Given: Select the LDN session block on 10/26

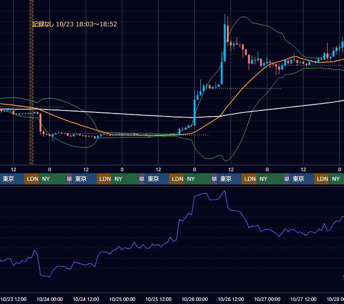Looking at the screenshot, I should click(249, 179).
